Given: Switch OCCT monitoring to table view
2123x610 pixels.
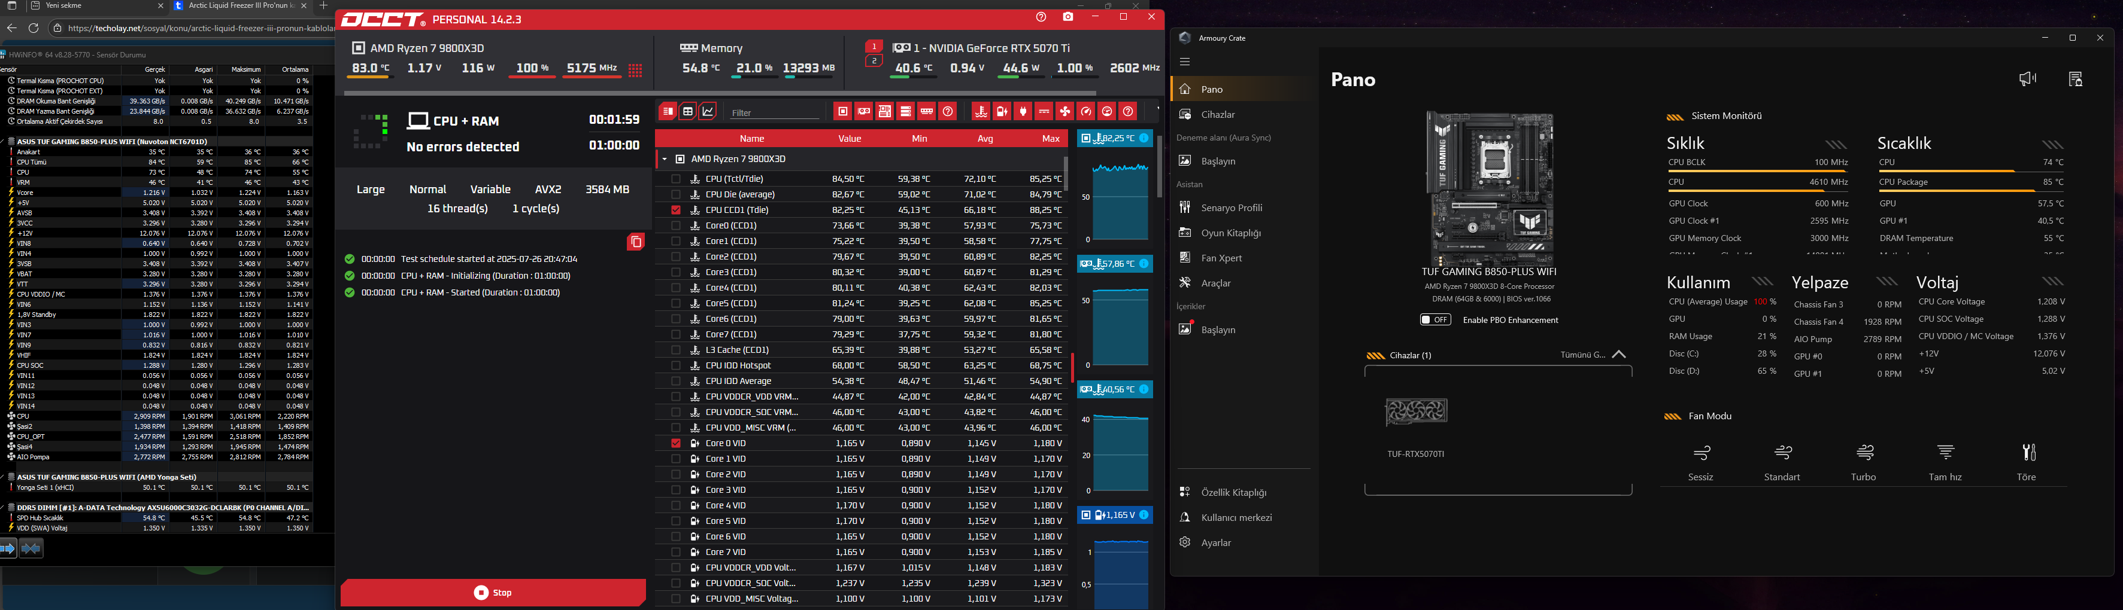Looking at the screenshot, I should tap(687, 111).
